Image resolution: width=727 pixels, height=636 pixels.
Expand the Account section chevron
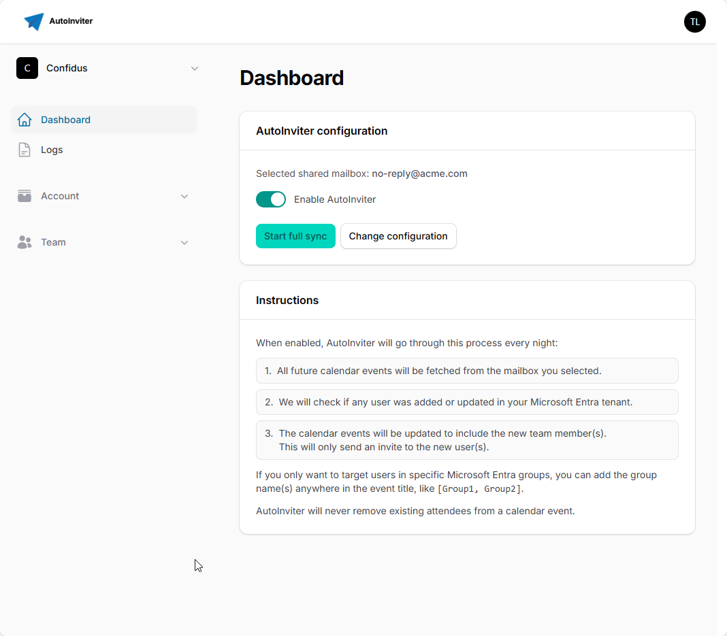click(184, 196)
